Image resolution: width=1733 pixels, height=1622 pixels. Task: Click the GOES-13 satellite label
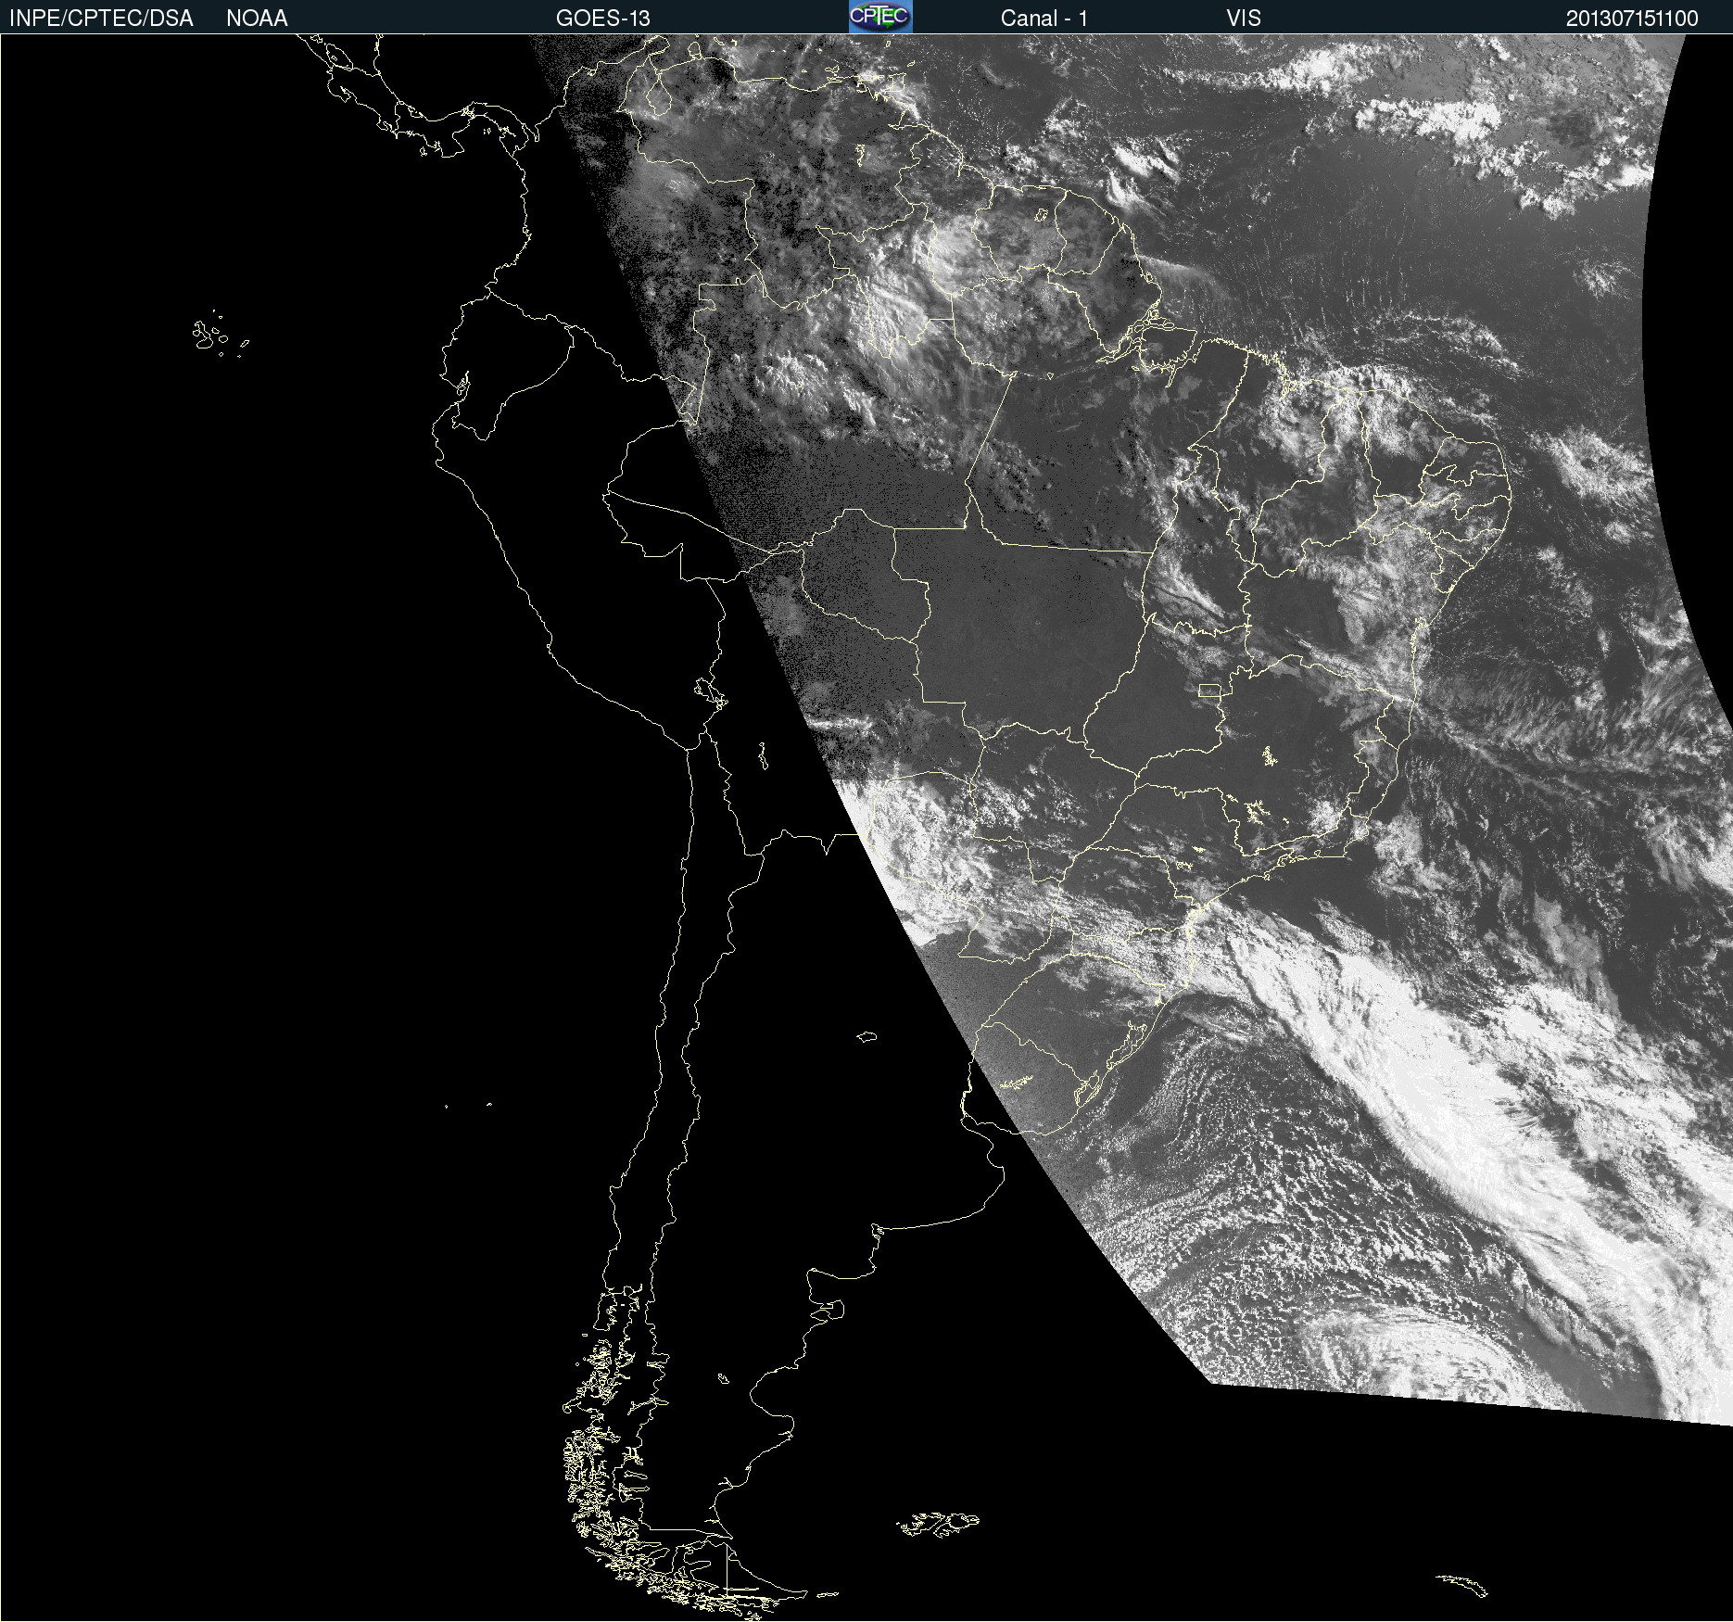tap(603, 19)
